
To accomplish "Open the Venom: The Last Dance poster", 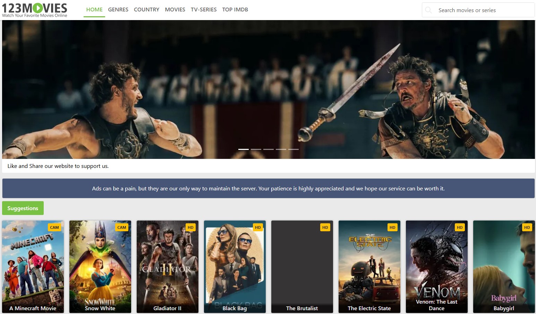I will tap(437, 267).
